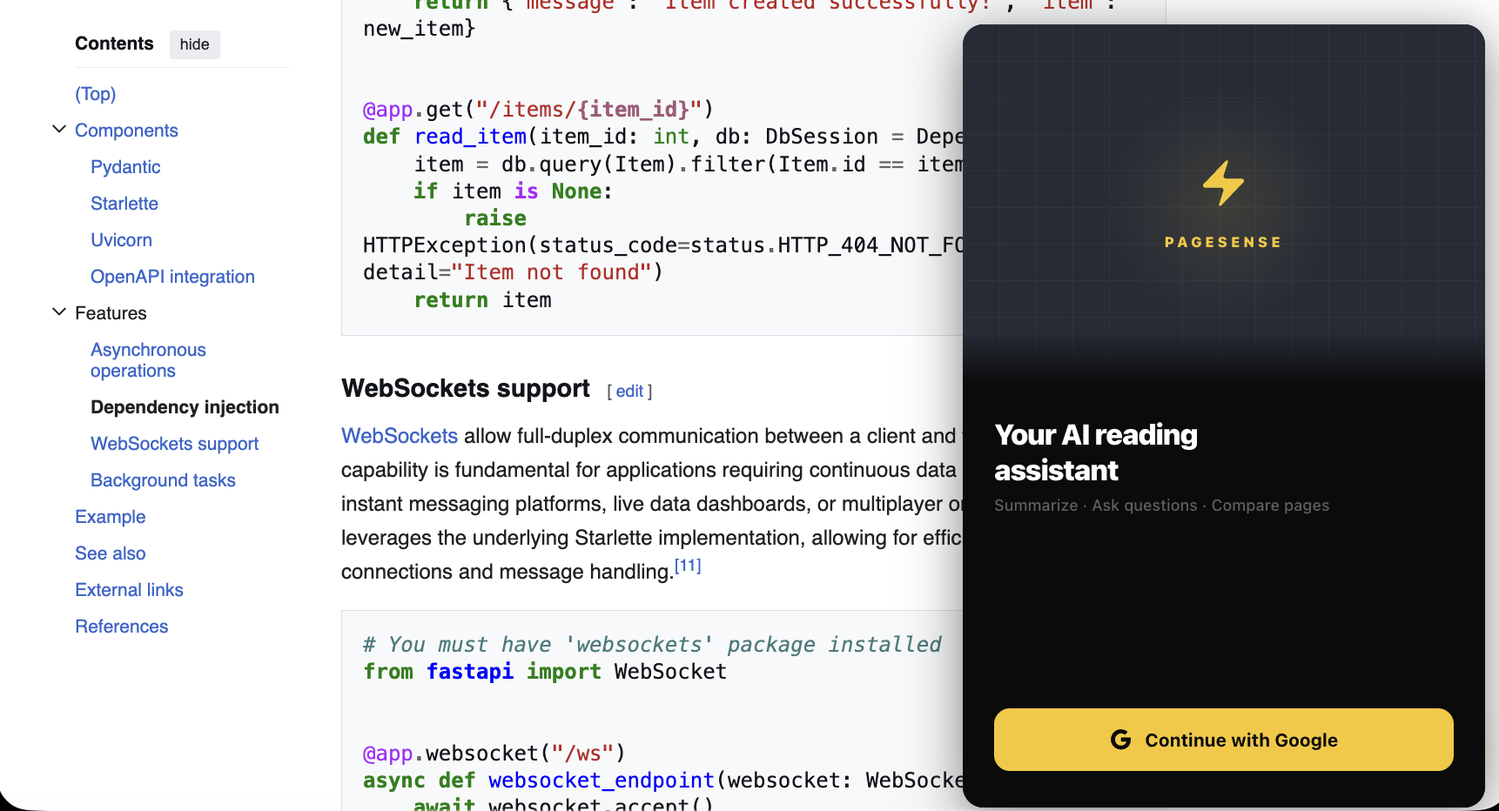Click the Google G icon
Viewport: 1499px width, 811px height.
pyautogui.click(x=1120, y=740)
